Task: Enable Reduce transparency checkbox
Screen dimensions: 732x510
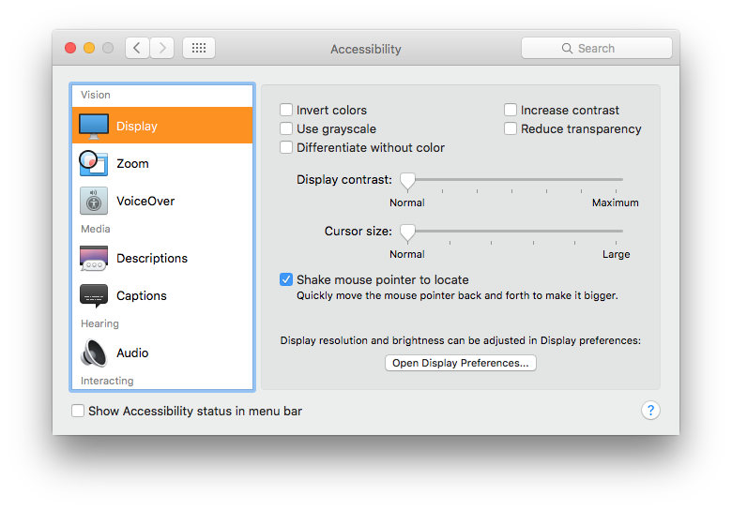Action: coord(511,128)
